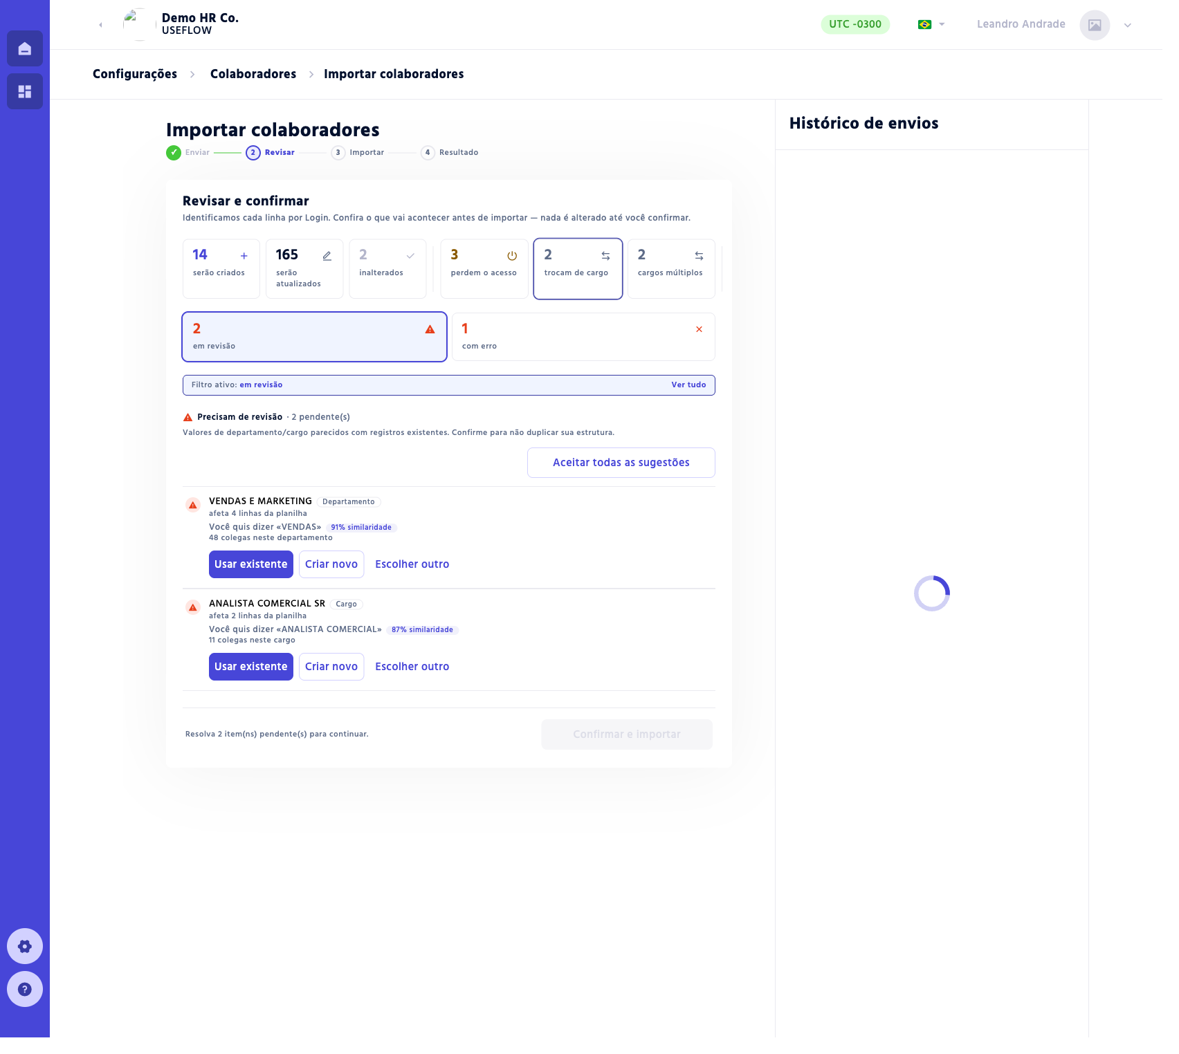This screenshot has width=1179, height=1054.
Task: Click warning triangle on em revisão card
Action: (x=430, y=329)
